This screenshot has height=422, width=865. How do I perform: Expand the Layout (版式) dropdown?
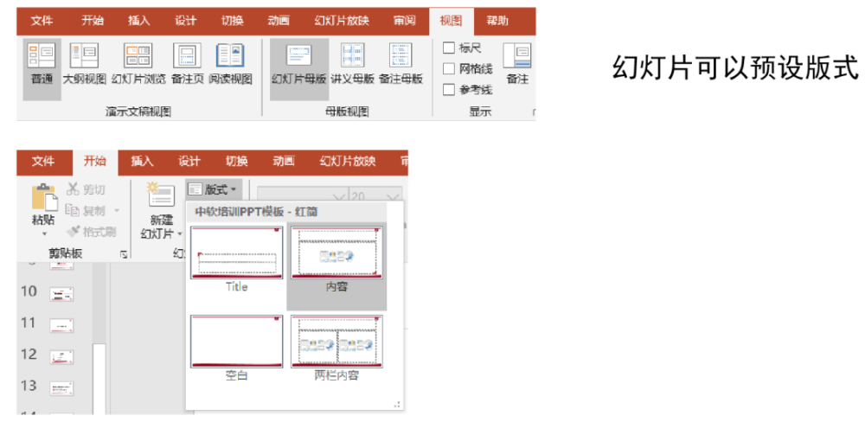pyautogui.click(x=214, y=189)
